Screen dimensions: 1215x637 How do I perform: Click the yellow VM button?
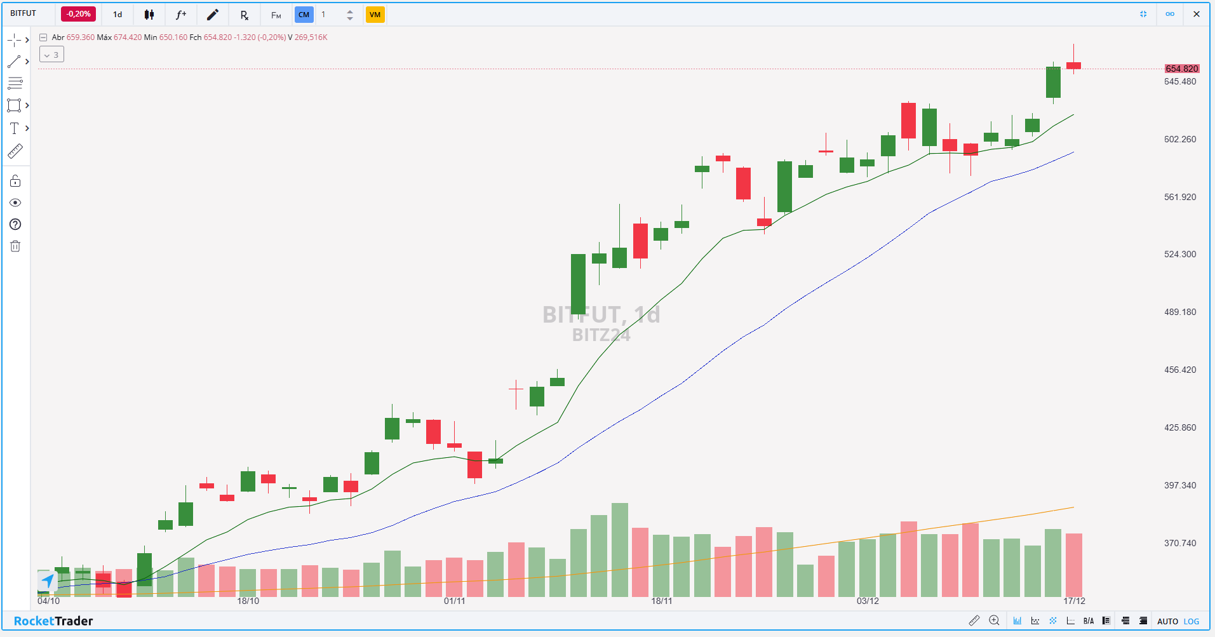375,15
